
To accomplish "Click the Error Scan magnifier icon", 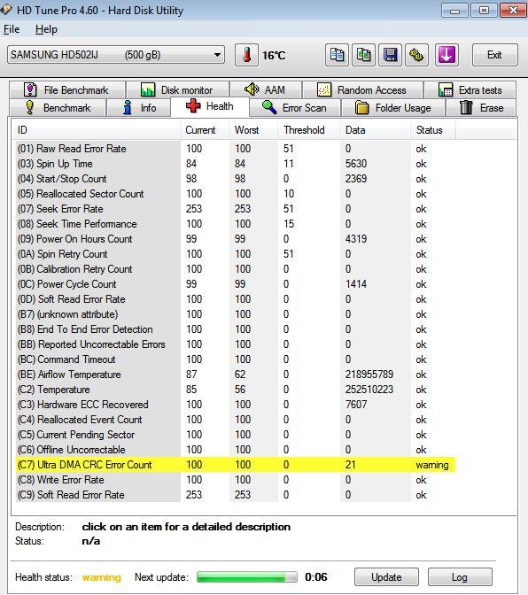I will (269, 107).
